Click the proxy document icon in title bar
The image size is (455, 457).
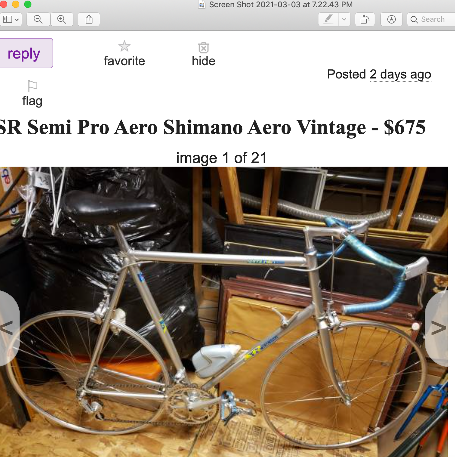(202, 5)
